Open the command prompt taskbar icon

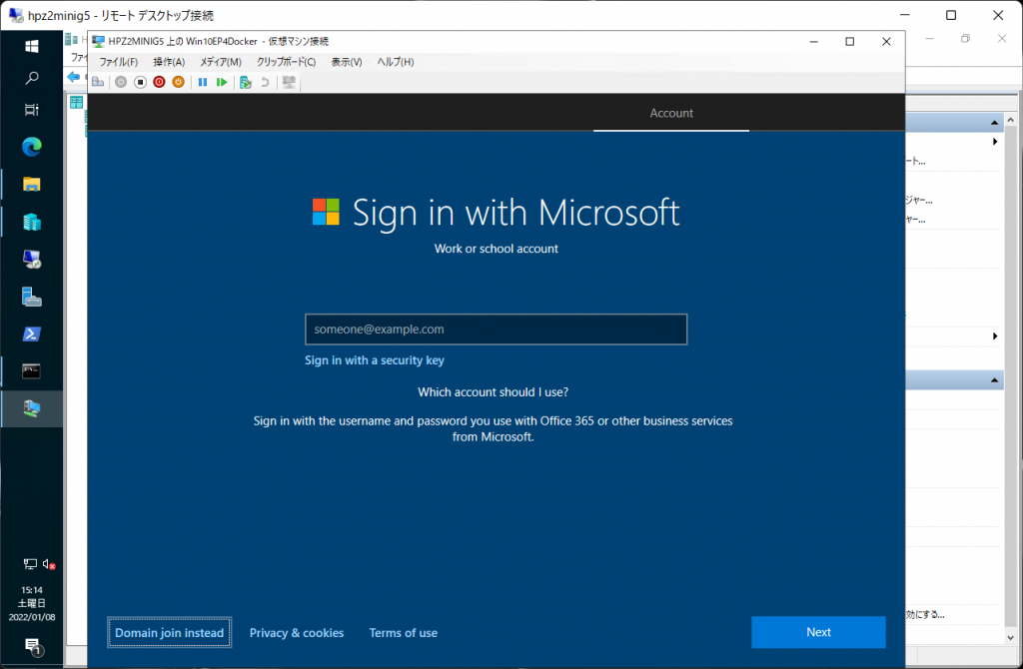tap(31, 371)
